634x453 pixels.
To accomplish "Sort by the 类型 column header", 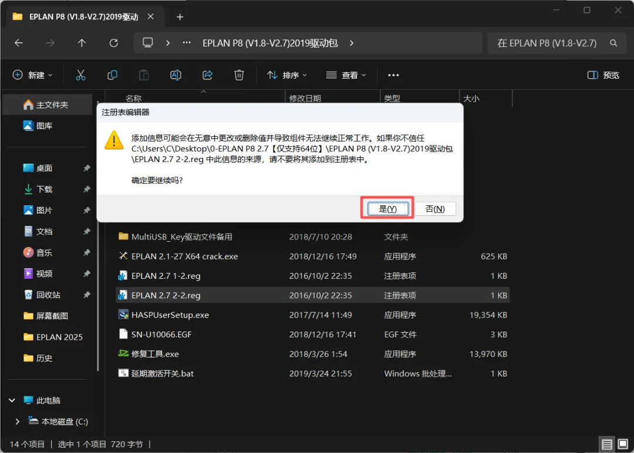I will tap(392, 98).
